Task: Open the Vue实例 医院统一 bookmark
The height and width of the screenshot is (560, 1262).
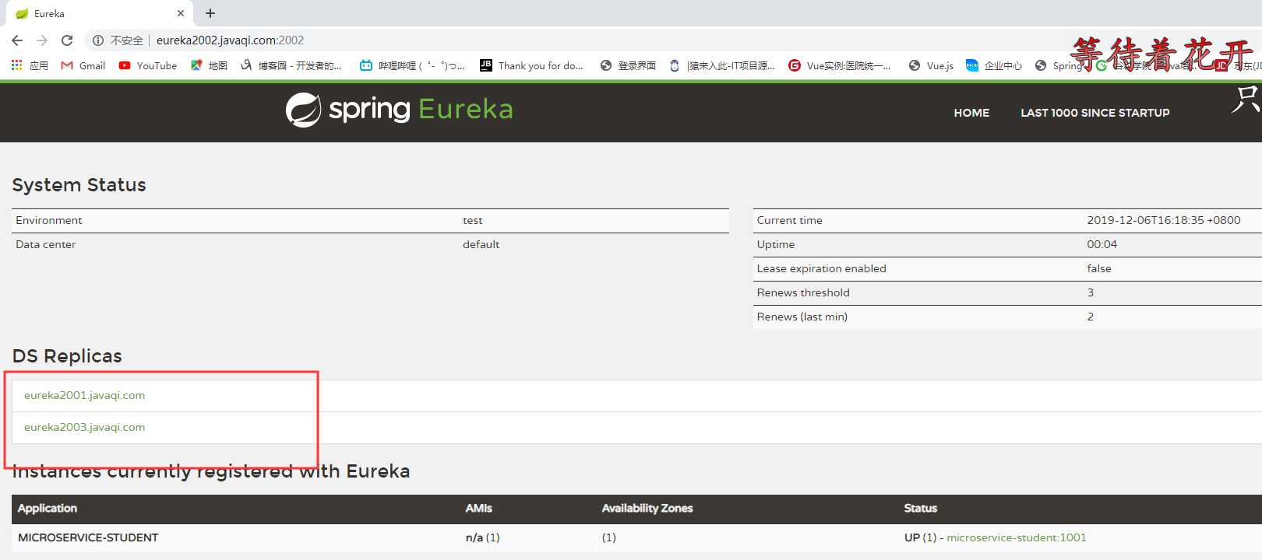Action: 840,66
